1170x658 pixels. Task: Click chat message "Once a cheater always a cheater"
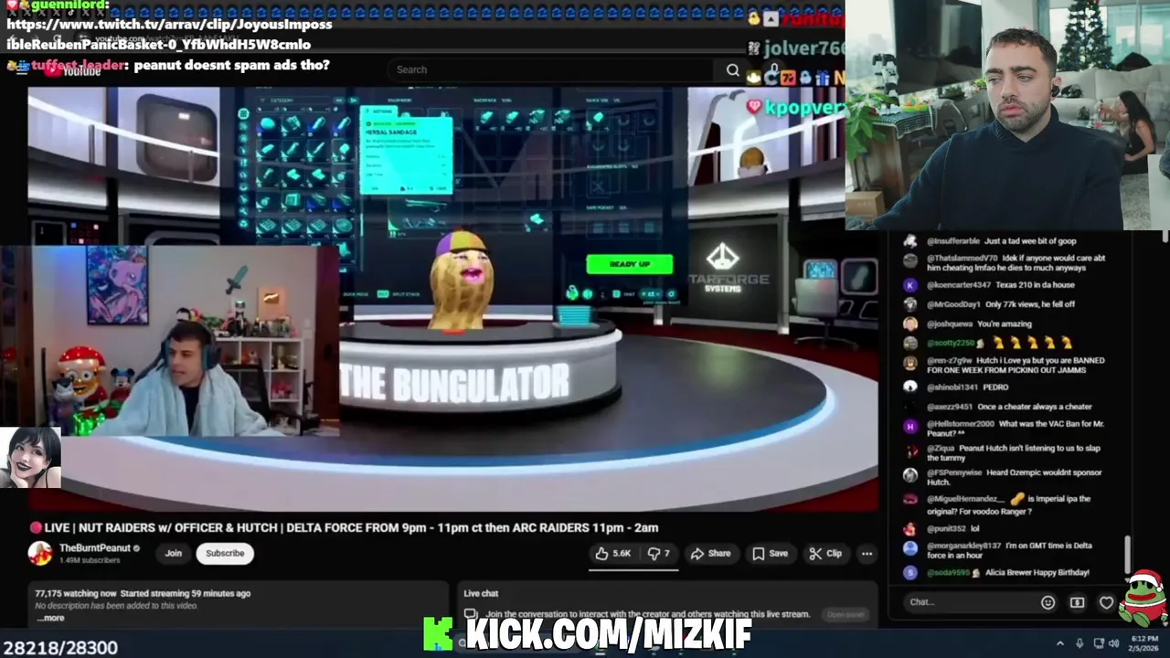click(x=1034, y=407)
